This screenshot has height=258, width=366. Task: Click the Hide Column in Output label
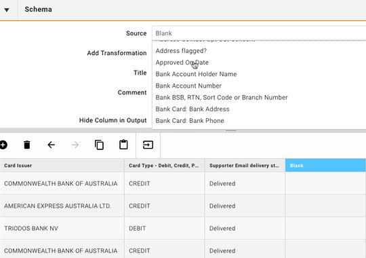point(113,120)
